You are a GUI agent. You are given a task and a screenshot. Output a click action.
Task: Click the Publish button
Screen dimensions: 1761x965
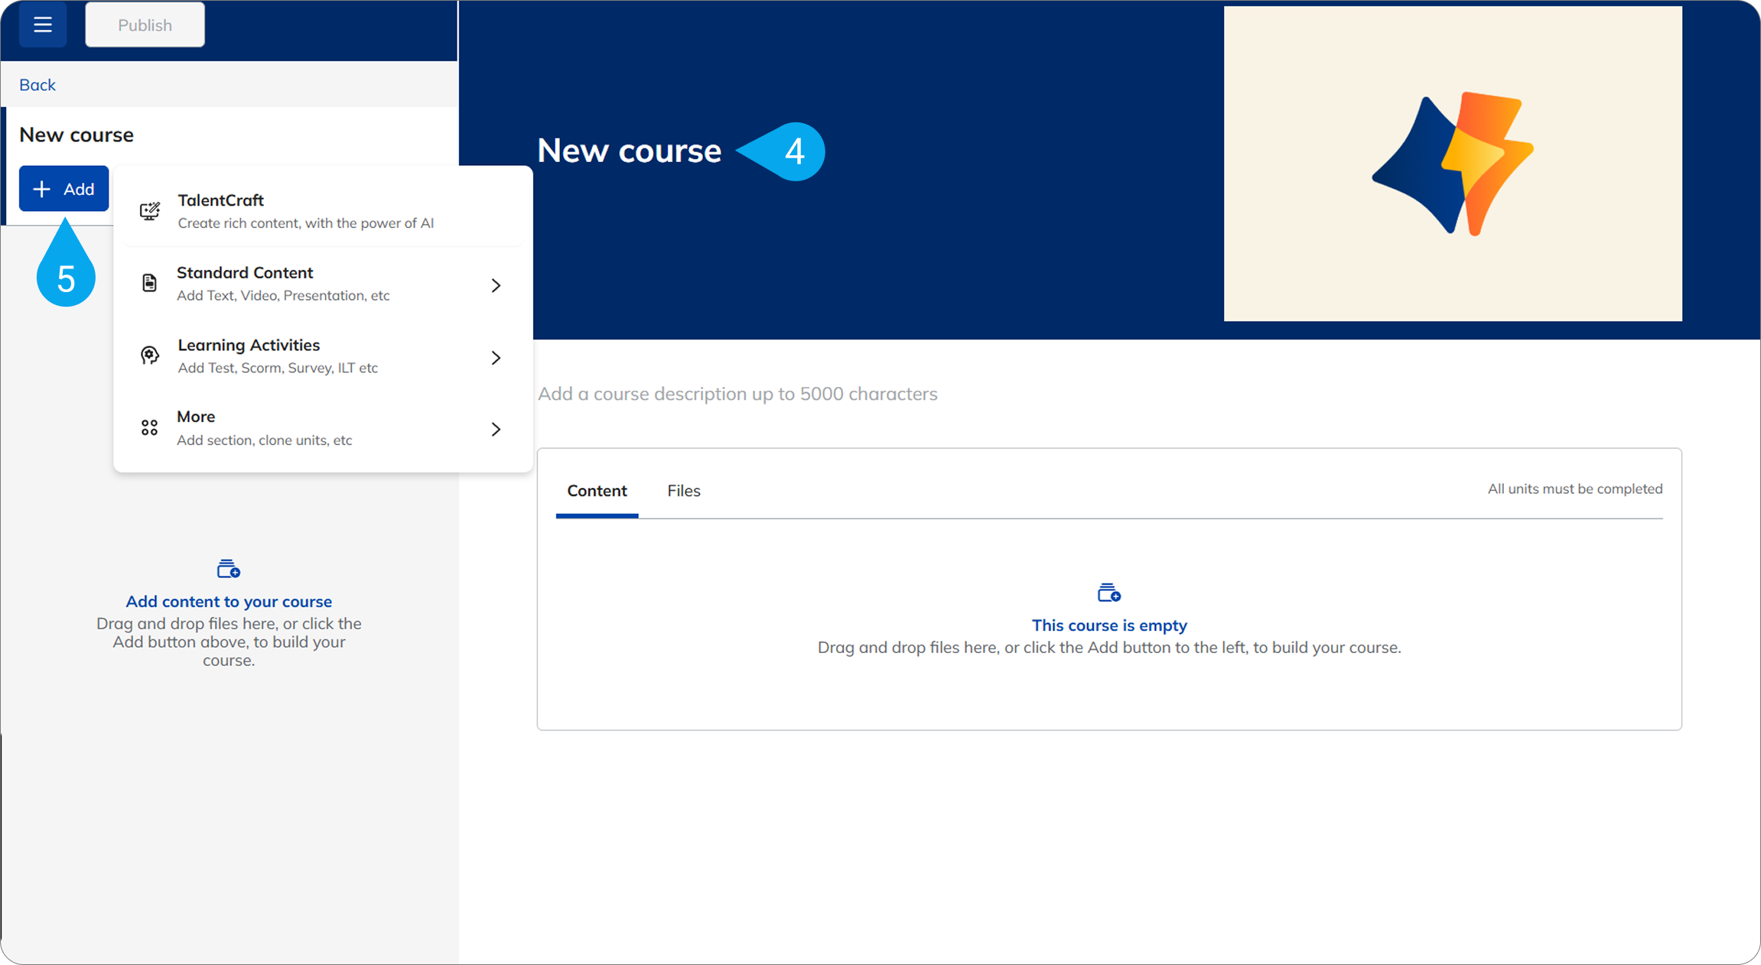(x=145, y=24)
